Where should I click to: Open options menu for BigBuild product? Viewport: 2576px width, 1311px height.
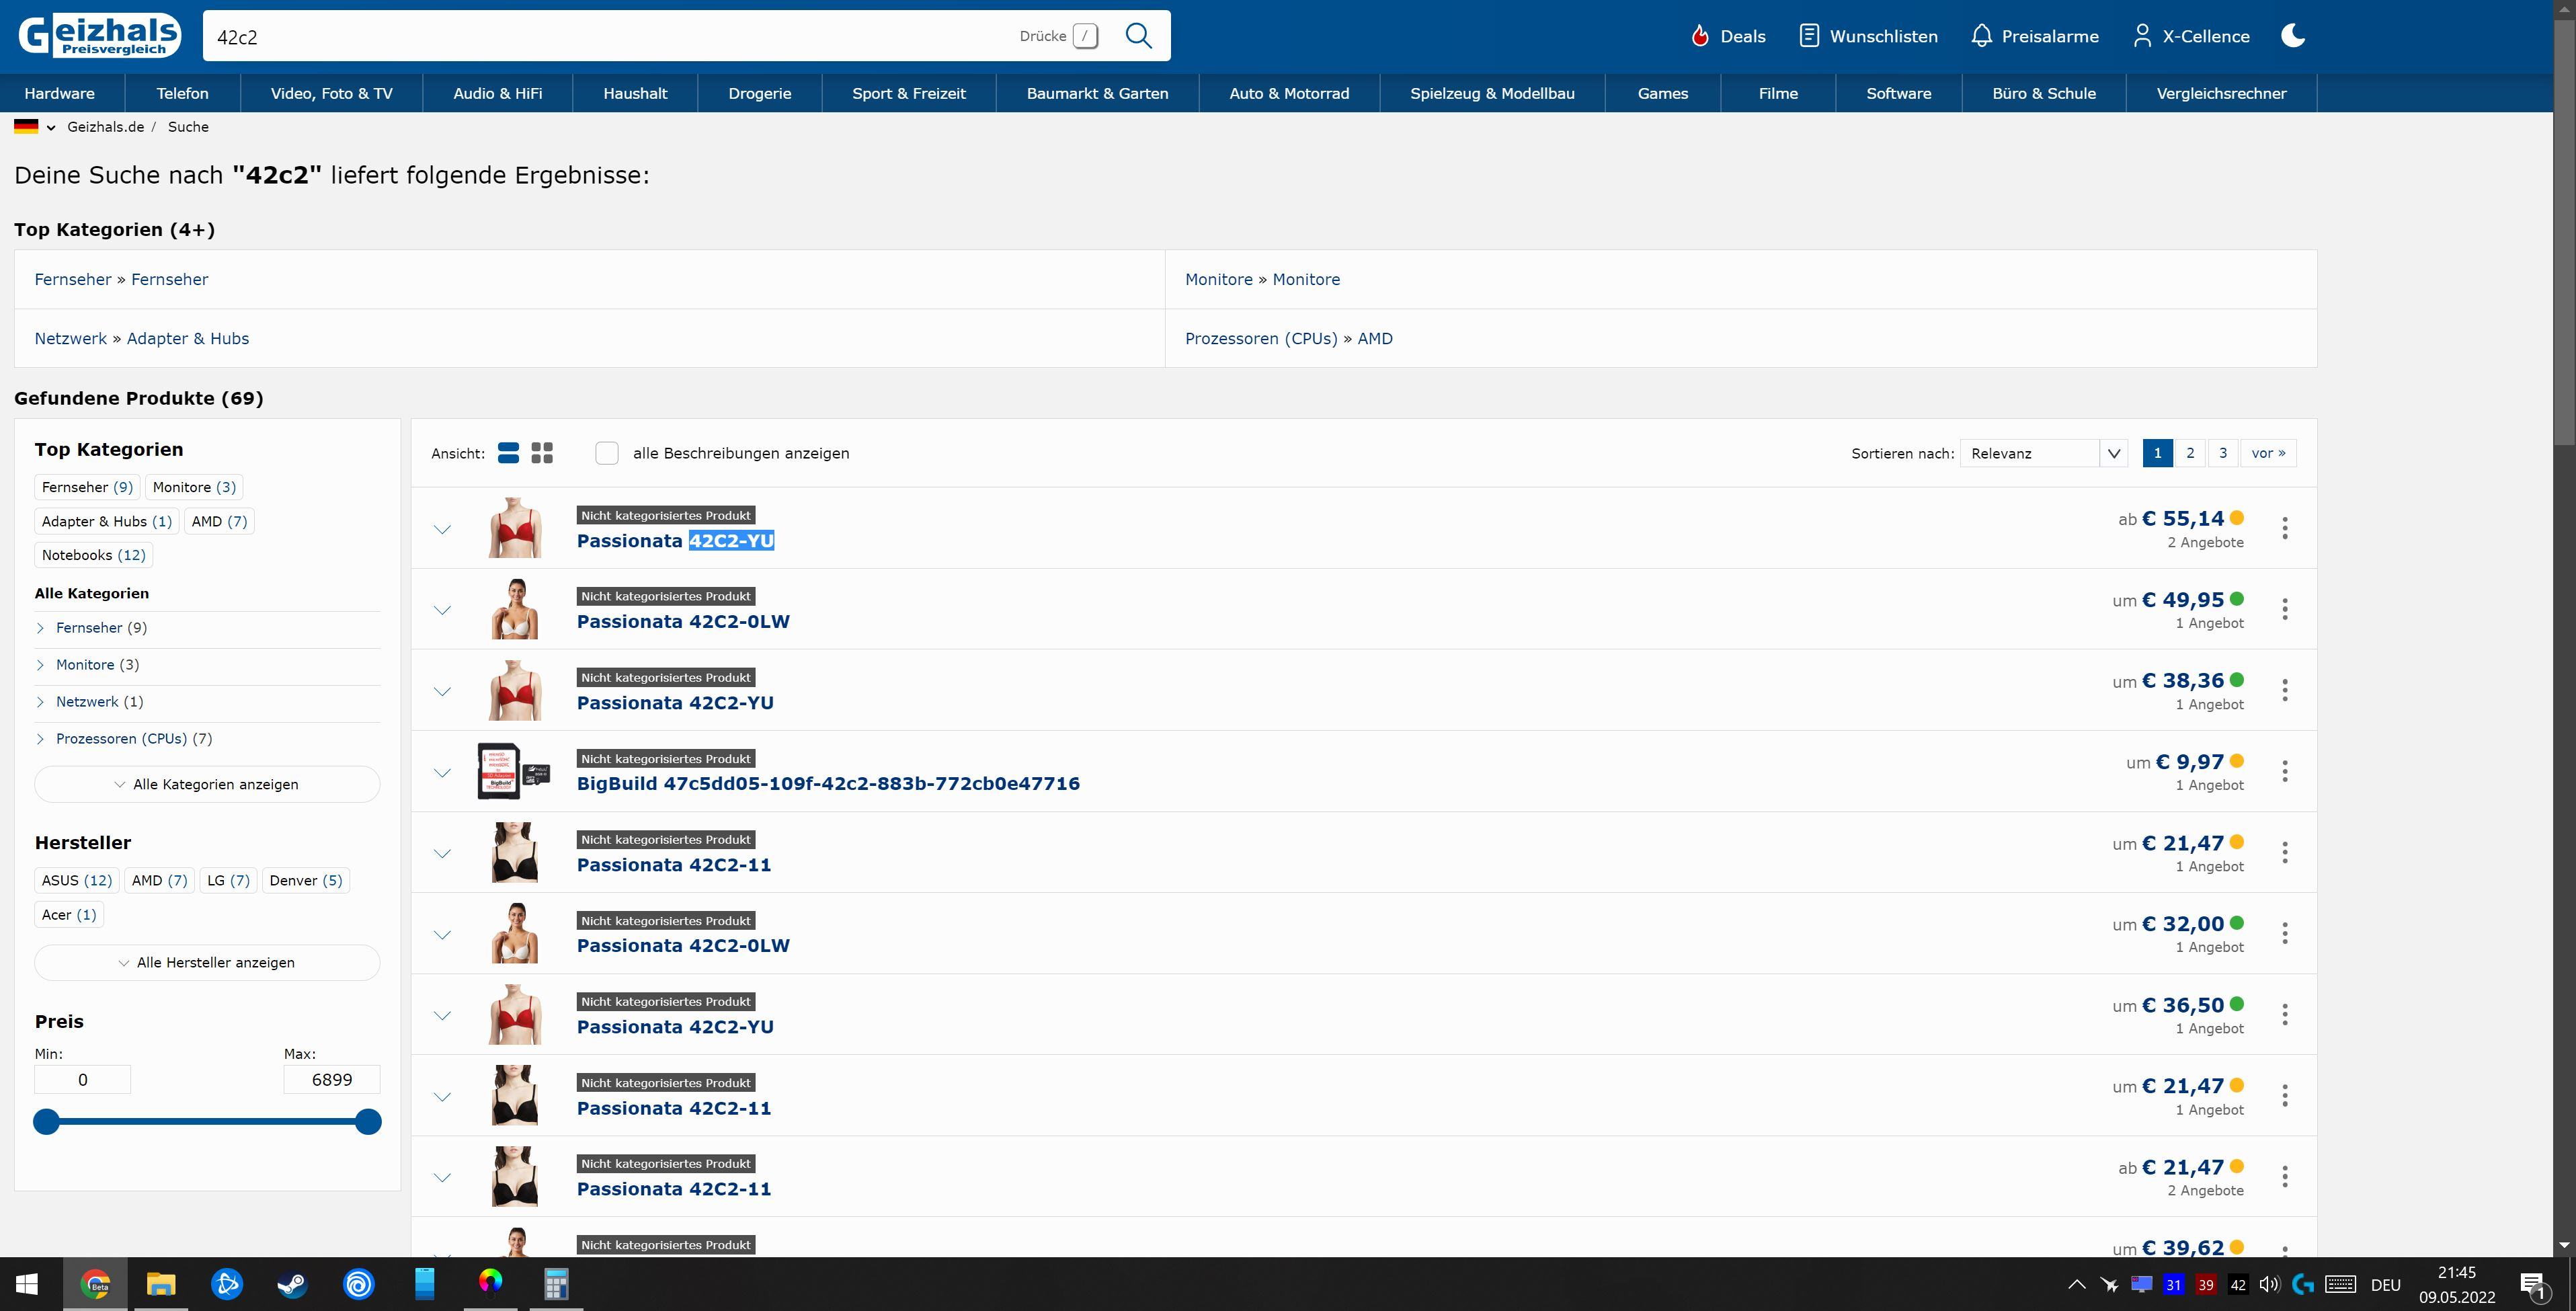(2285, 771)
